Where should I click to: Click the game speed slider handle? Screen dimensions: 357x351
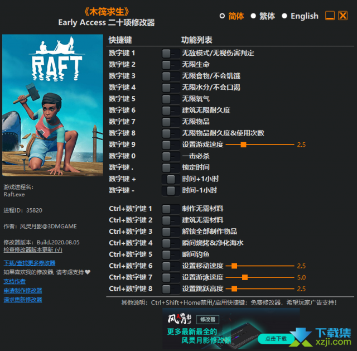(x=243, y=145)
